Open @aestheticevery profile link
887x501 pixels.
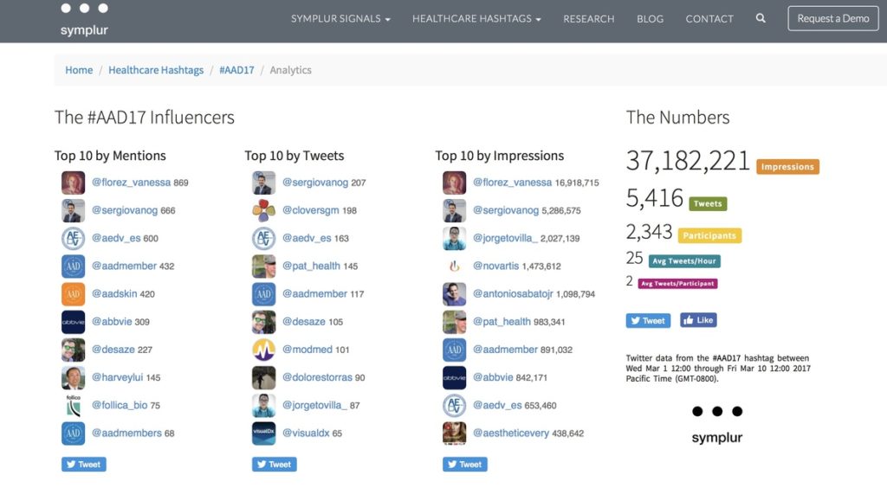511,434
